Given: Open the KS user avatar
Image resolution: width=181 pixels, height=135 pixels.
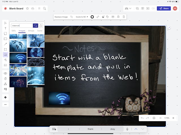Looking at the screenshot, I should (x=175, y=8).
